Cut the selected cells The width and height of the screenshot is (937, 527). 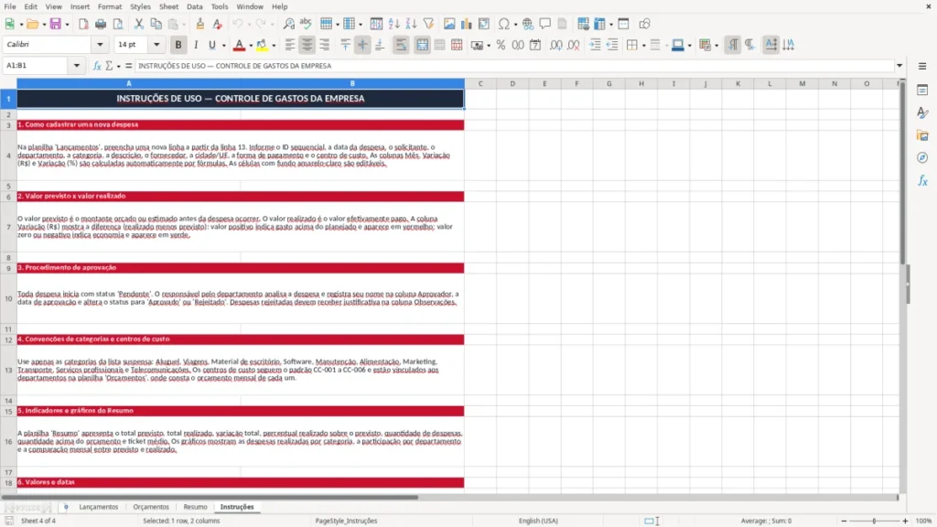point(139,24)
